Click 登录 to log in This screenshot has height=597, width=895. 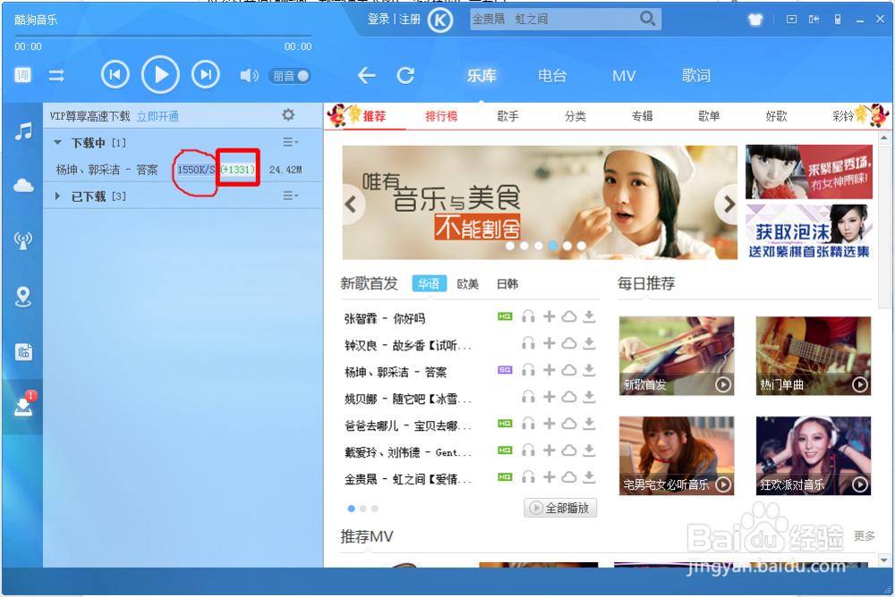[379, 20]
